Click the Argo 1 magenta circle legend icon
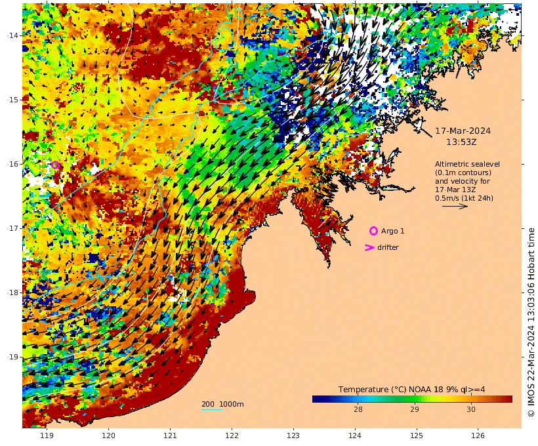This screenshot has height=446, width=538. pos(373,231)
